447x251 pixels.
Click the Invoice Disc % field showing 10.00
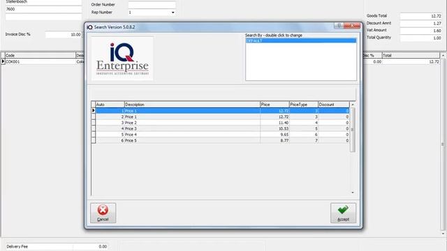pos(64,34)
